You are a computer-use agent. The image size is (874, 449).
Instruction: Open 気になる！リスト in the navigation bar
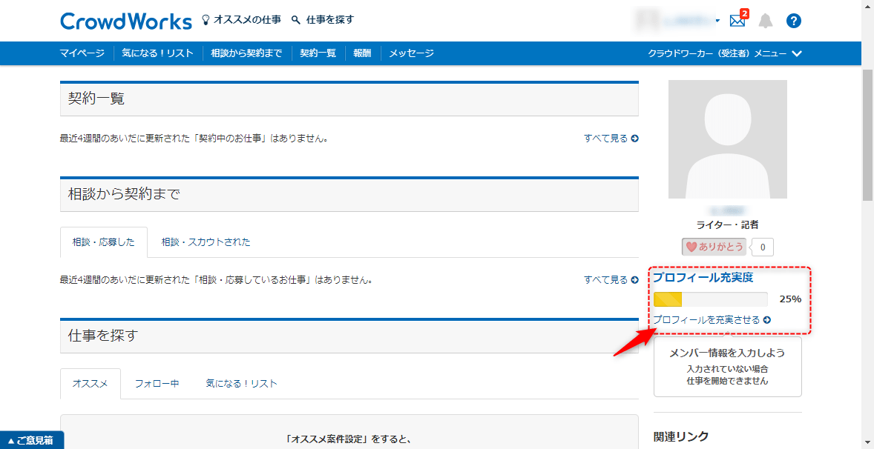pos(157,53)
